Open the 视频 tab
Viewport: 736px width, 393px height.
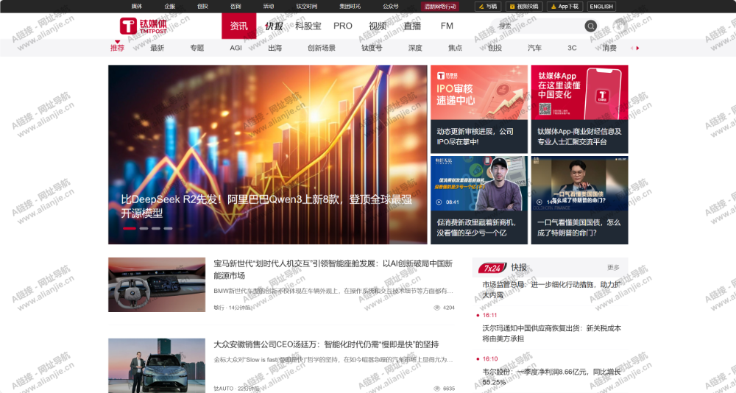click(378, 26)
